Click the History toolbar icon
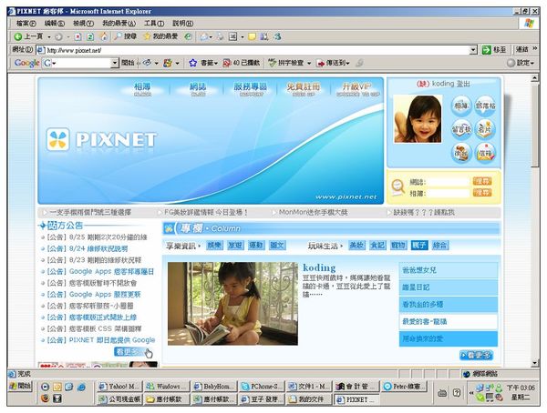The height and width of the screenshot is (413, 547). pos(189,36)
